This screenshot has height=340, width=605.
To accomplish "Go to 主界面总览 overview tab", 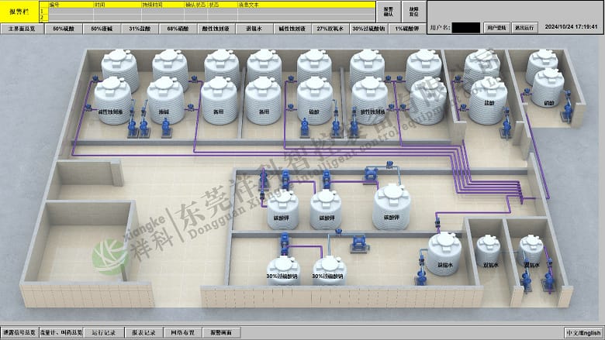I will tap(20, 28).
